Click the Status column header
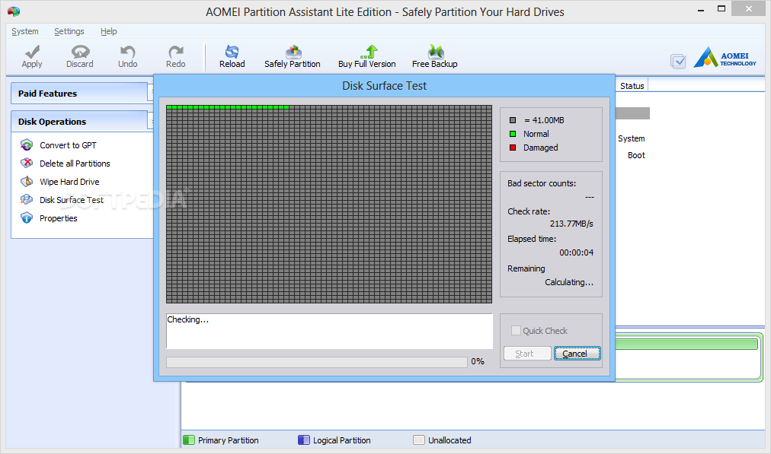This screenshot has width=771, height=454. click(x=632, y=86)
